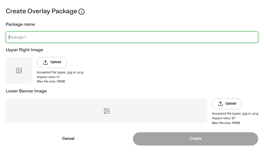Click the upload arrow icon for Lower Banner Image
The image size is (264, 153).
(x=221, y=104)
